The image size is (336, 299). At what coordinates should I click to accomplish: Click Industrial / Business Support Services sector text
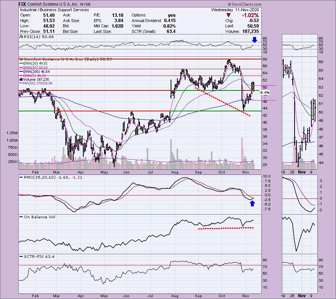coord(55,10)
